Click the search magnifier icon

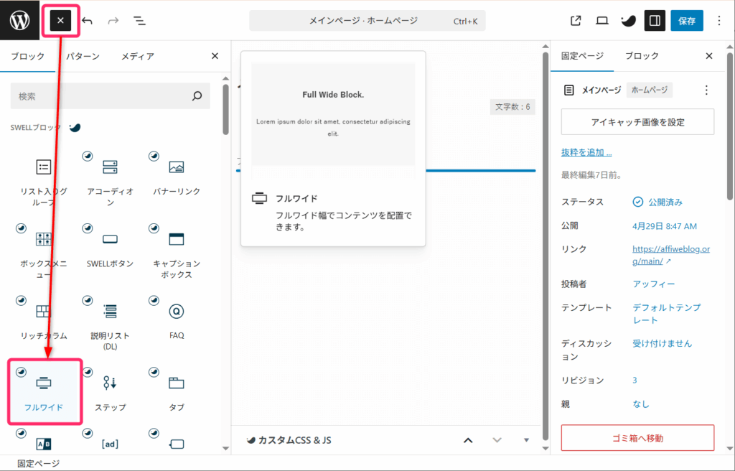pos(197,96)
